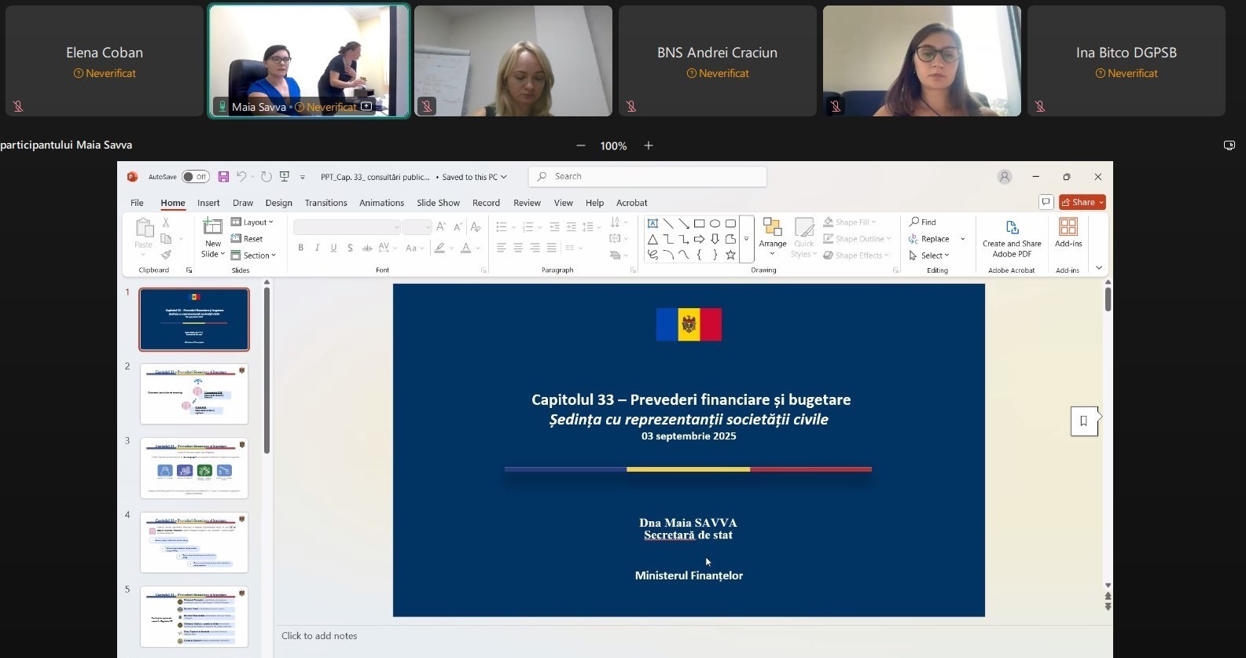Click the Save icon in title bar
Image resolution: width=1246 pixels, height=658 pixels.
(x=223, y=177)
